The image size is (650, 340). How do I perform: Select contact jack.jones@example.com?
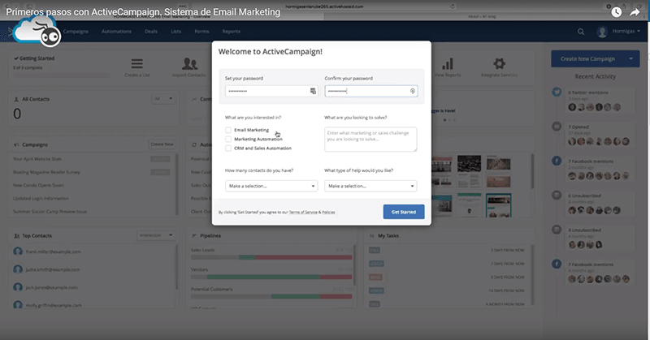pos(51,287)
